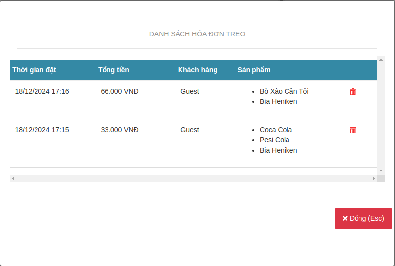Image resolution: width=395 pixels, height=266 pixels.
Task: Delete the 17:16 pending invoice
Action: (x=353, y=92)
